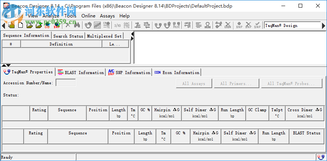Select the TaqMan Properties tab

[28, 72]
